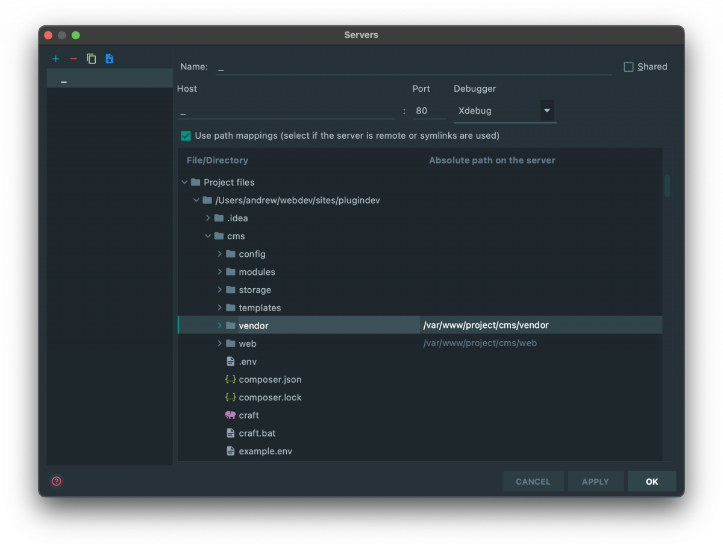Viewport: 723px width, 548px height.
Task: Click the /var/www/project/cms/web server path
Action: [480, 344]
